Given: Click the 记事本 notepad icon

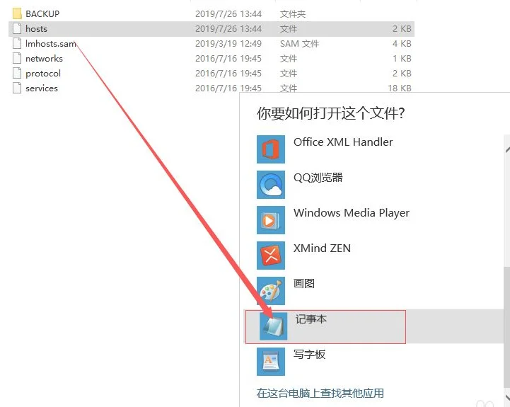Looking at the screenshot, I should tap(273, 326).
